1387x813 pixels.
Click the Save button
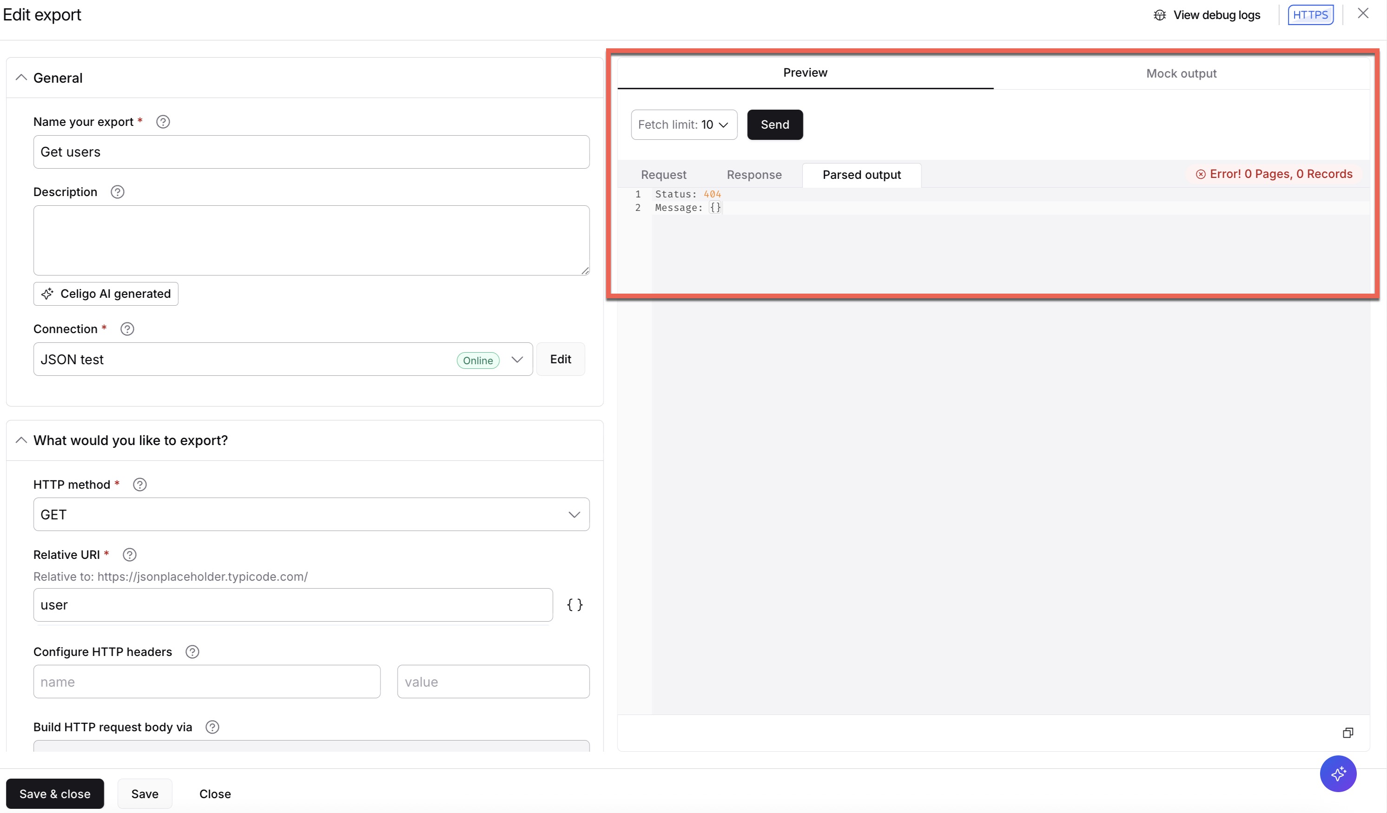(x=145, y=794)
